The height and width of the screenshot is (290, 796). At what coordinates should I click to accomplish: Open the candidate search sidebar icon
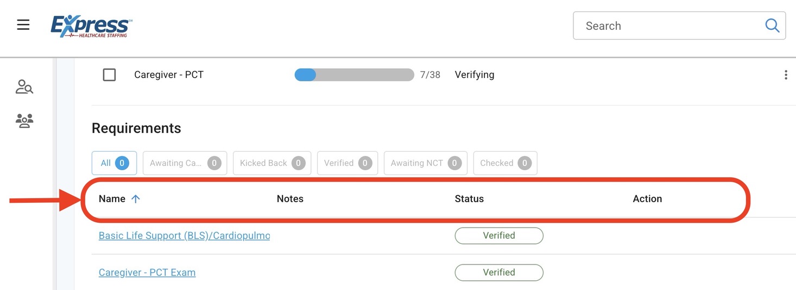pos(24,87)
